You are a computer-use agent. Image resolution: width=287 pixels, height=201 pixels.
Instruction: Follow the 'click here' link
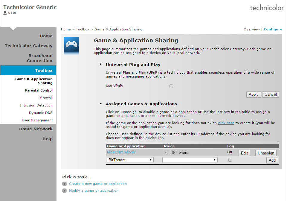[x=226, y=123]
